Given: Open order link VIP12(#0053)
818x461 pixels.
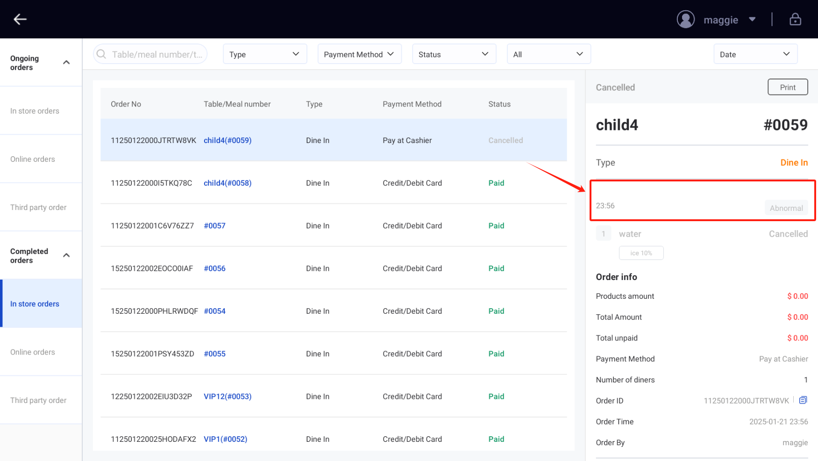Looking at the screenshot, I should [228, 396].
